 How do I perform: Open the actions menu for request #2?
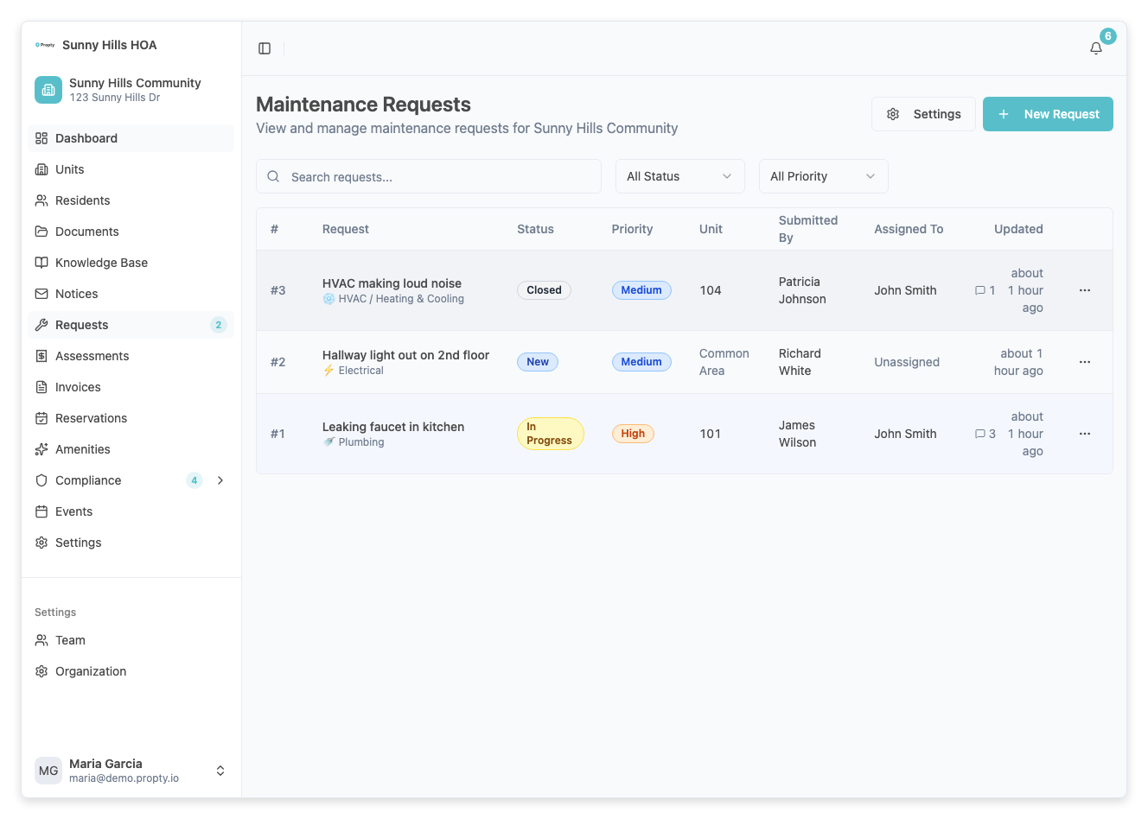click(x=1084, y=362)
